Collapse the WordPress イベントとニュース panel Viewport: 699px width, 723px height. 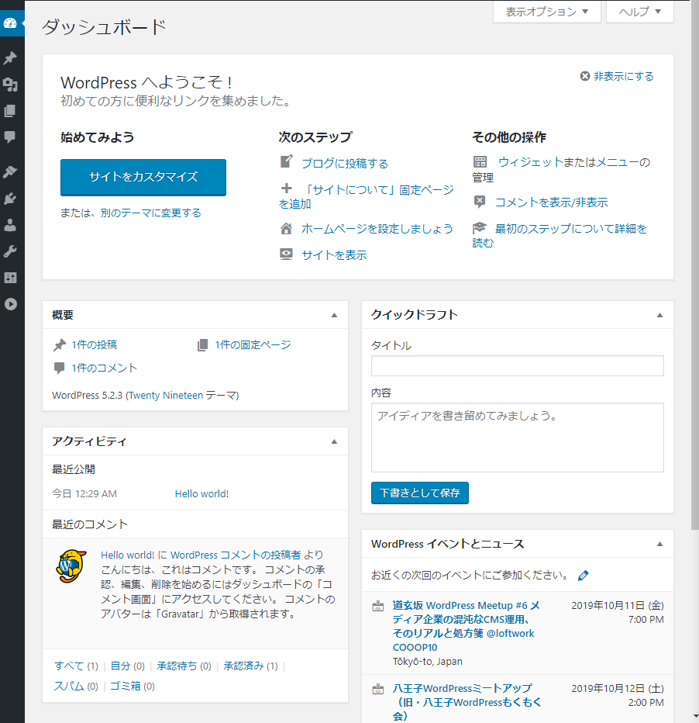pos(659,544)
